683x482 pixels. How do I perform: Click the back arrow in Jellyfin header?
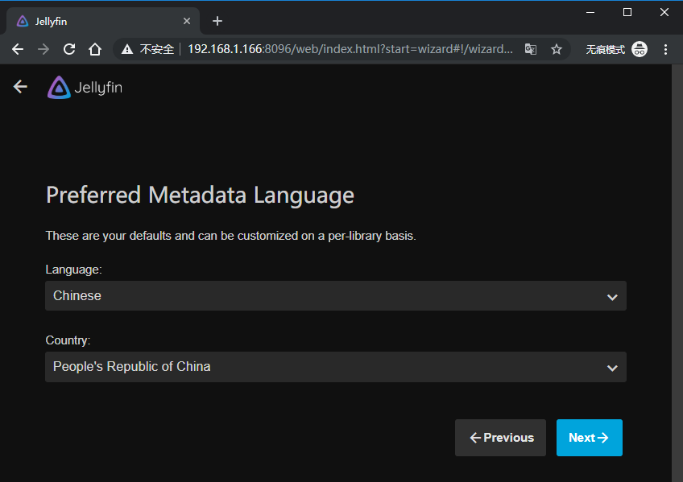21,87
